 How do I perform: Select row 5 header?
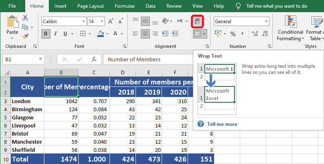[x=5, y=117]
